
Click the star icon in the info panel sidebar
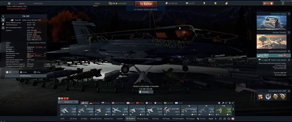(3, 28)
